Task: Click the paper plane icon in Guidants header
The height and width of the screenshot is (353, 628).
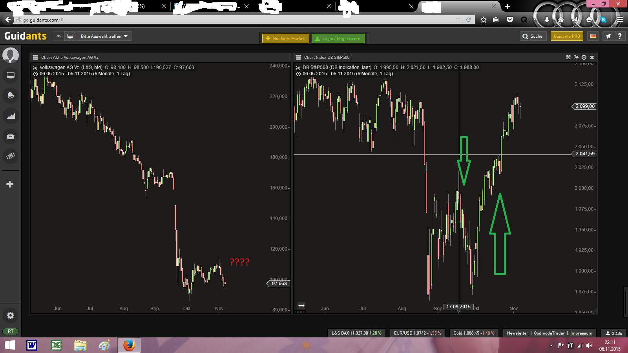Action: (608, 36)
